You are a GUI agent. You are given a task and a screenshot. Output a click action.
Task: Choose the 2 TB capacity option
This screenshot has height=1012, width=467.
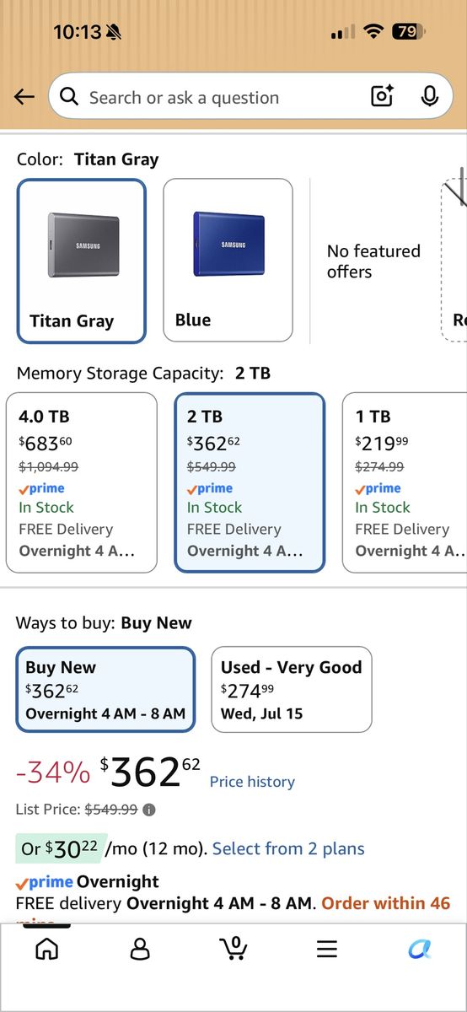(250, 482)
